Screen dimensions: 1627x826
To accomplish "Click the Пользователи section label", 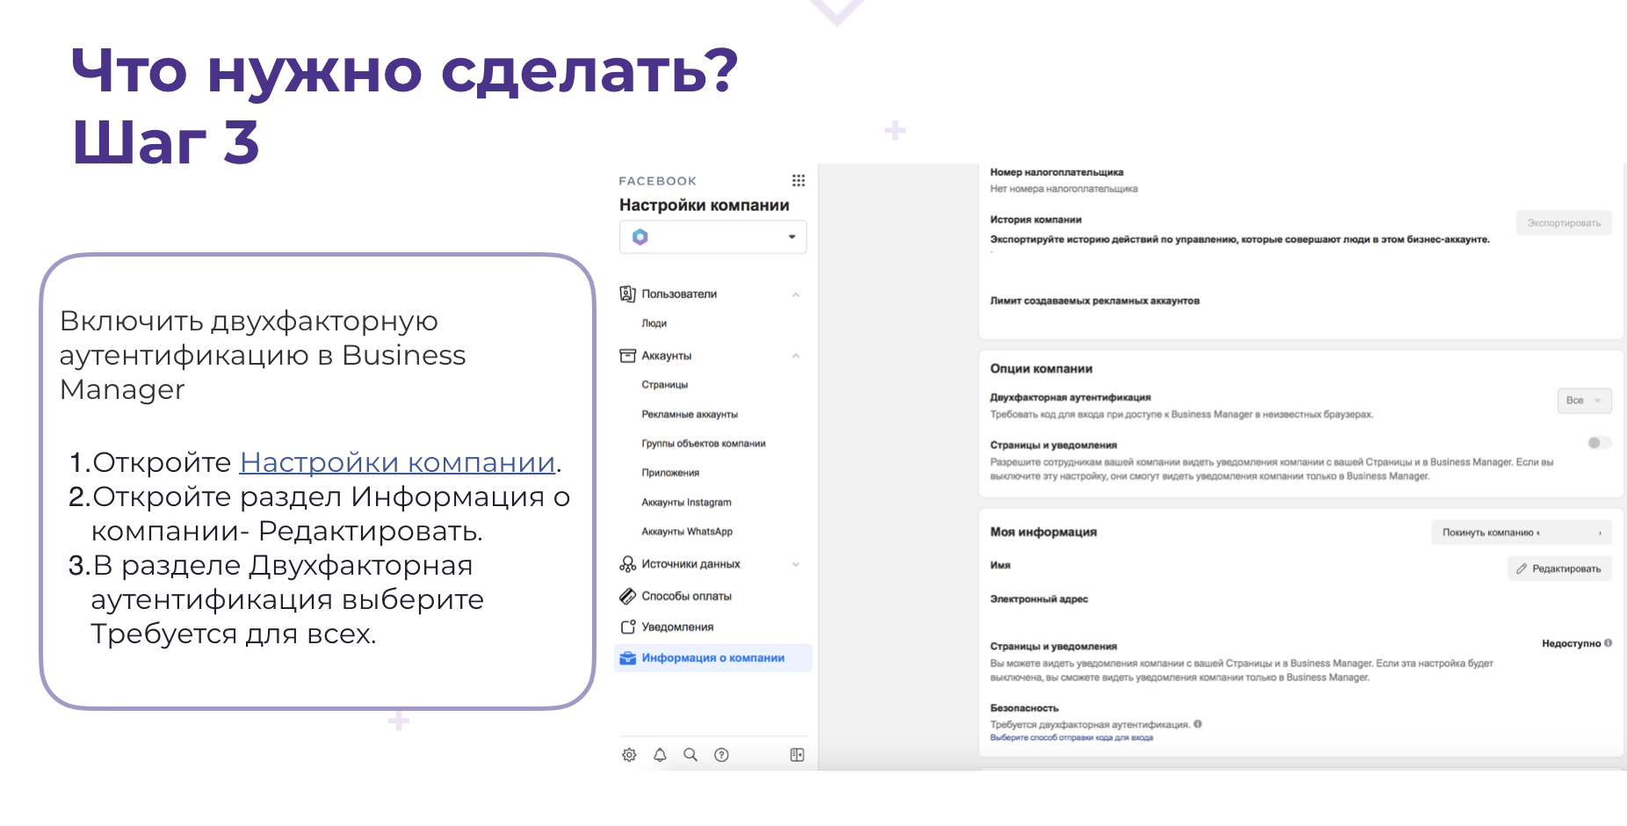I will [679, 293].
